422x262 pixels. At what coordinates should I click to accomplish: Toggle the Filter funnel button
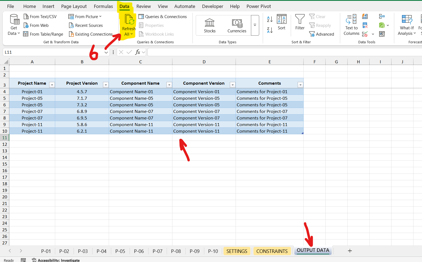point(300,22)
